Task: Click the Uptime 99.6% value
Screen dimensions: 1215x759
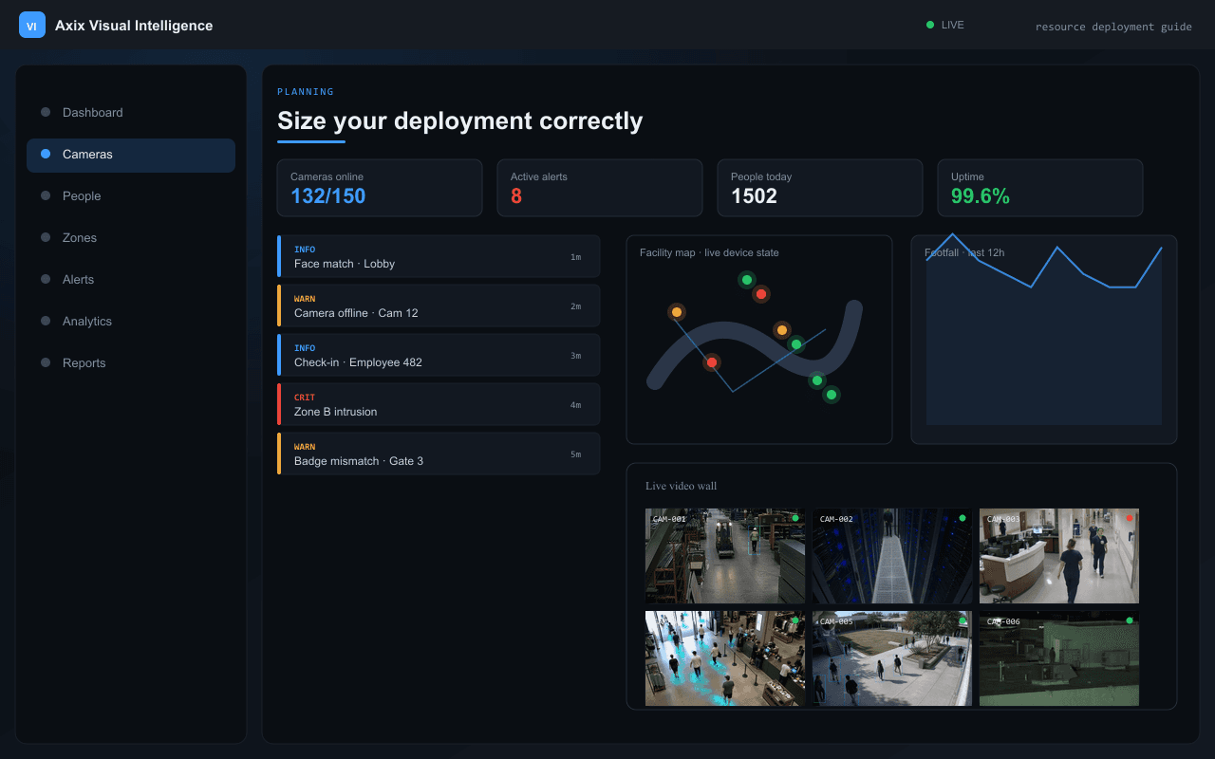Action: pyautogui.click(x=981, y=196)
